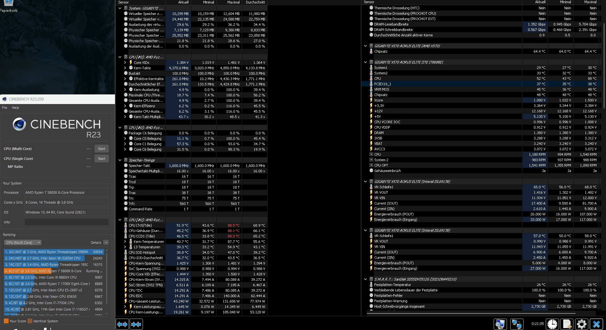Screen dimensions: 606x330
Task: Click the clock reset-timer icon
Action: (x=552, y=324)
